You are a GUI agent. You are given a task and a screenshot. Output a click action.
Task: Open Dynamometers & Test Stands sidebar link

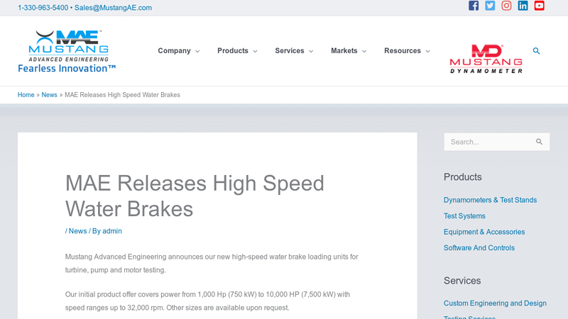point(490,200)
